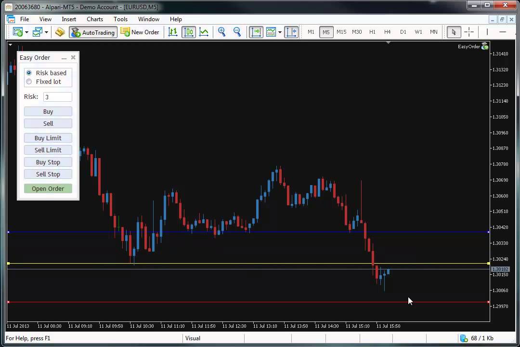Screen dimensions: 520x347
Task: Open the View menu
Action: coord(45,19)
